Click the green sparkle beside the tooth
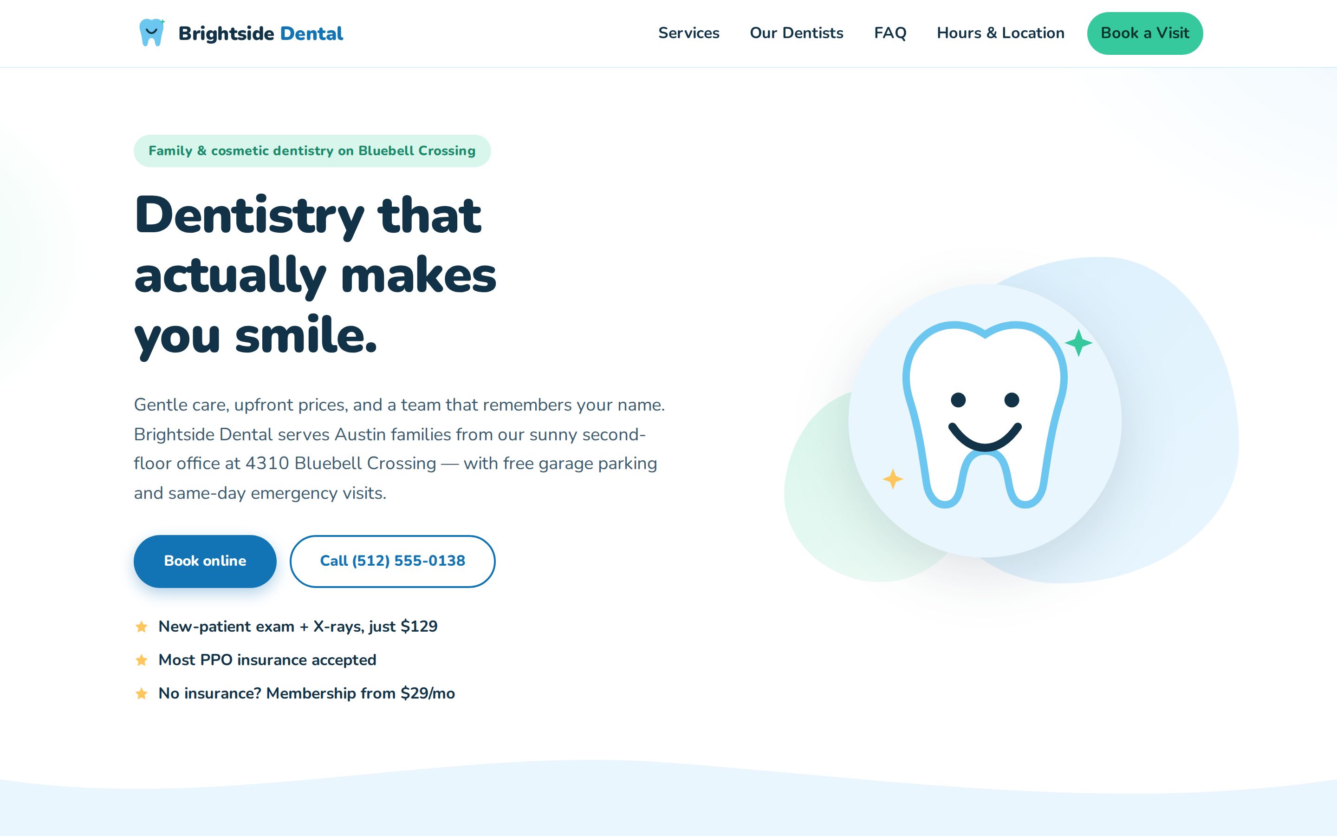This screenshot has height=836, width=1337. pyautogui.click(x=1078, y=343)
